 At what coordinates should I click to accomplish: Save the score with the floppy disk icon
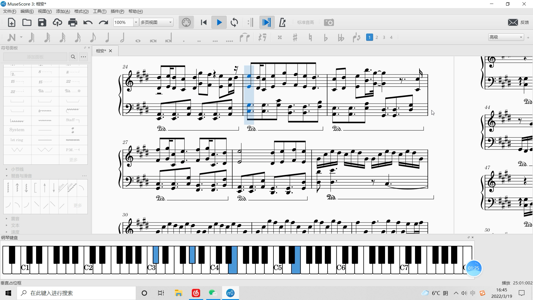[42, 22]
